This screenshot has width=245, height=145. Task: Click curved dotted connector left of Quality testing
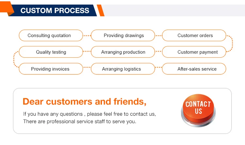click(14, 60)
